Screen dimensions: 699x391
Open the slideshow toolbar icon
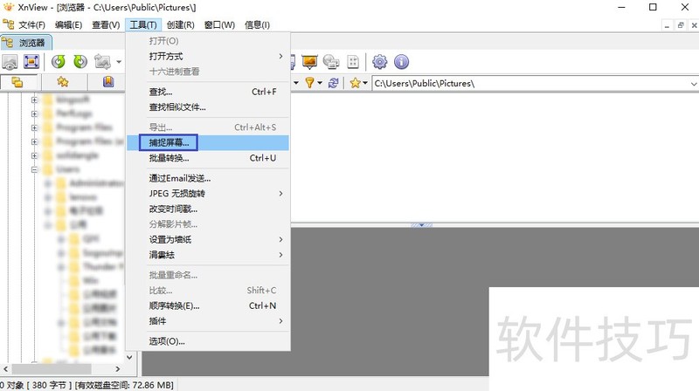point(309,61)
